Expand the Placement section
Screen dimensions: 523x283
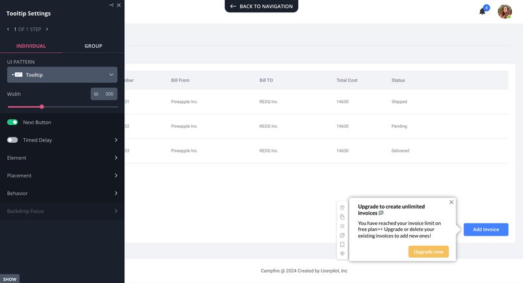62,175
